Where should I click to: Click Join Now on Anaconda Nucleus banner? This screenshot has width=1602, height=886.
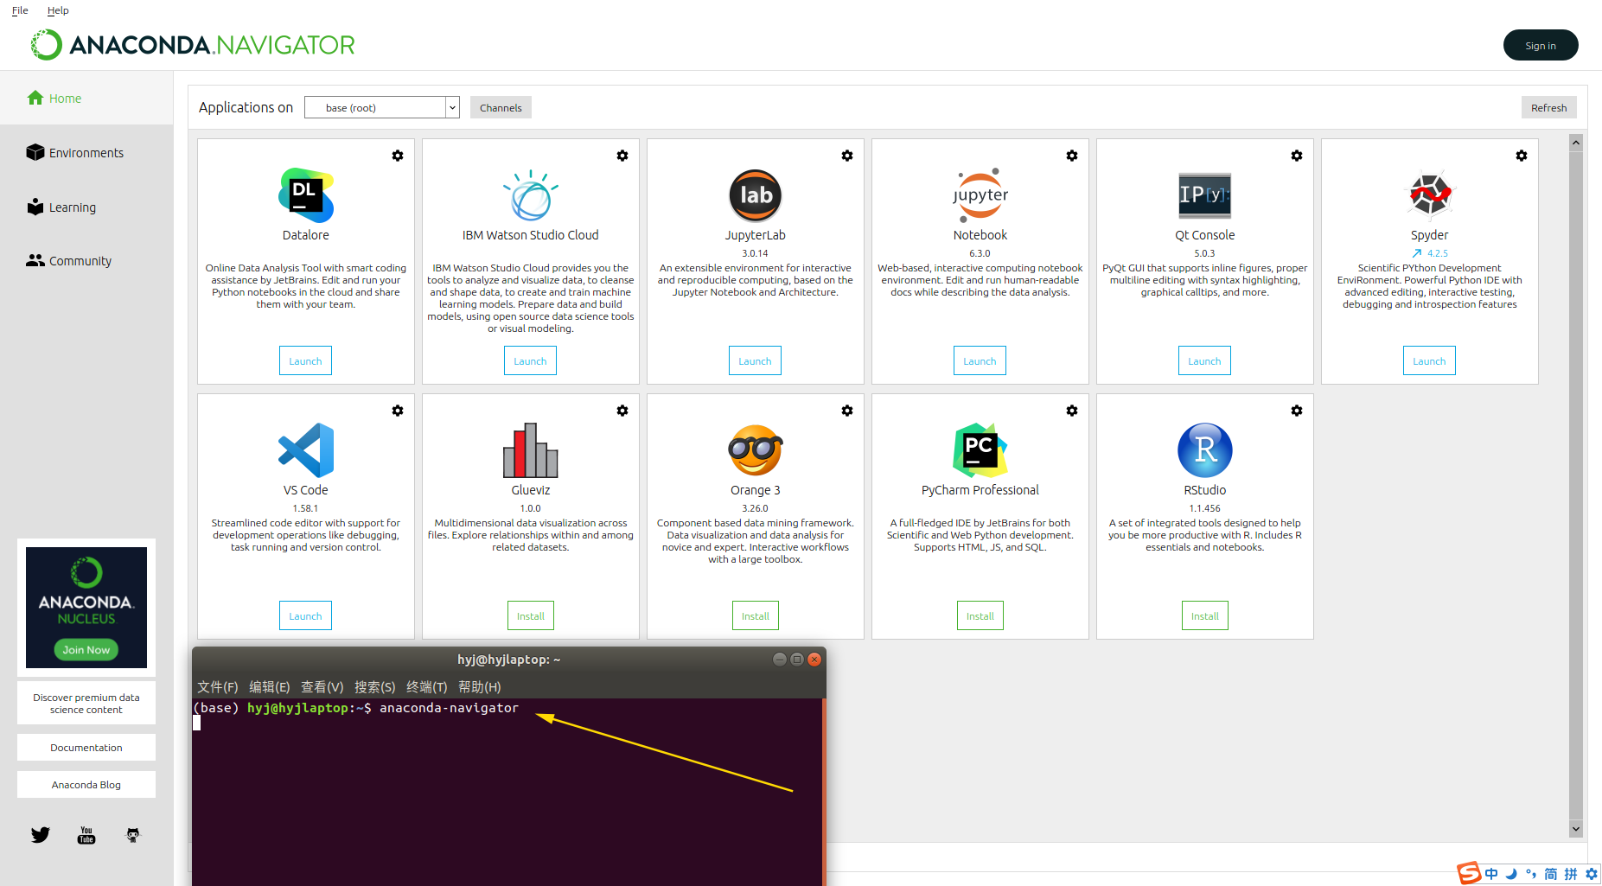(86, 650)
